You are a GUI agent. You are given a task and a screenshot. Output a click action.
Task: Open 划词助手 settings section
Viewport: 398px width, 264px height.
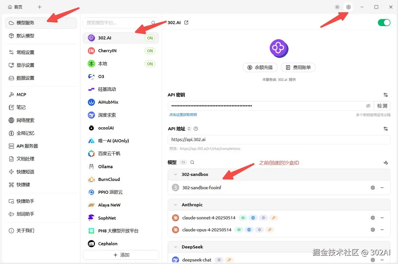coord(41,214)
